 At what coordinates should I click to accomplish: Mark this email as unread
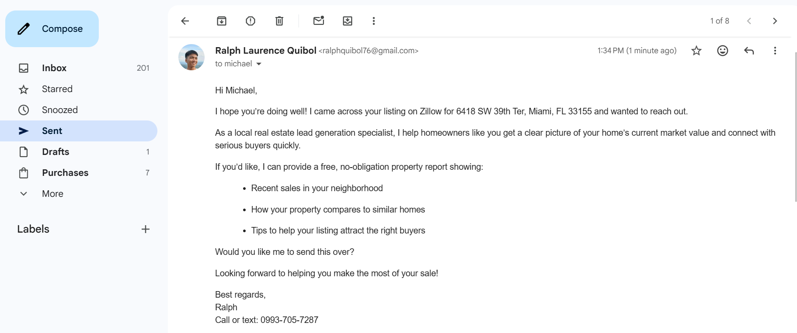[x=319, y=21]
